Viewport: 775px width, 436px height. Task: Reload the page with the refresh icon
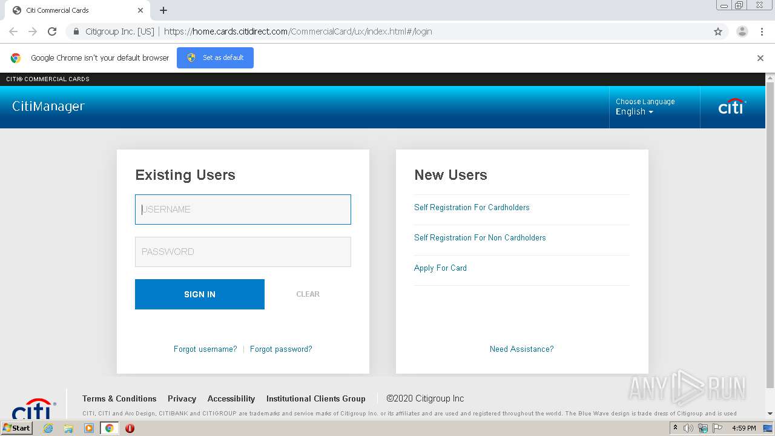coord(52,31)
